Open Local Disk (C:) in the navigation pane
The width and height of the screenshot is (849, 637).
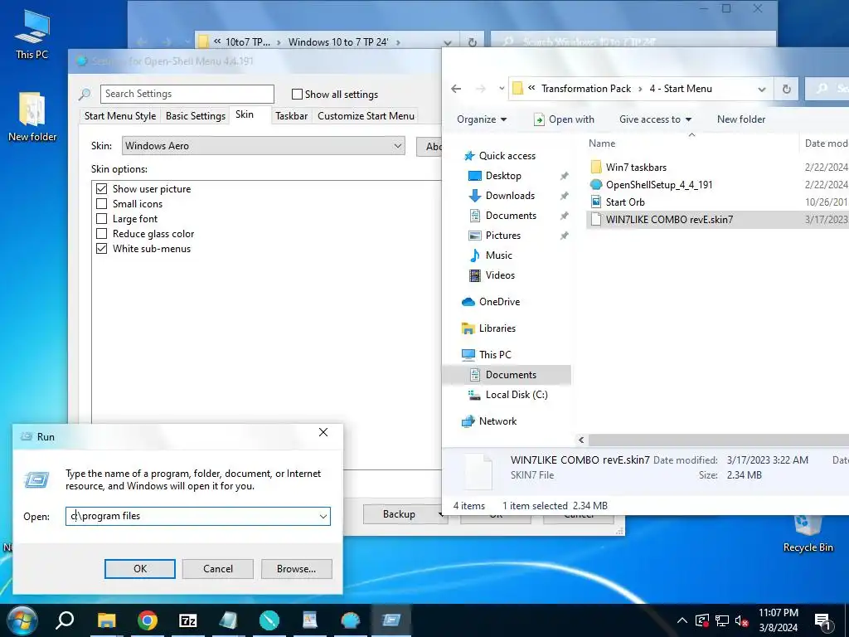click(x=508, y=395)
